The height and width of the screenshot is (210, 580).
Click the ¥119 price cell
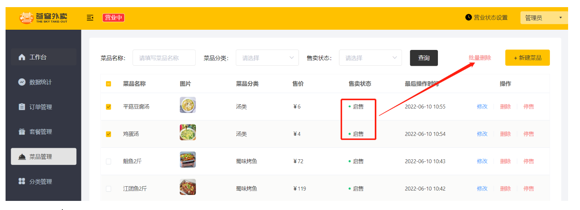299,189
